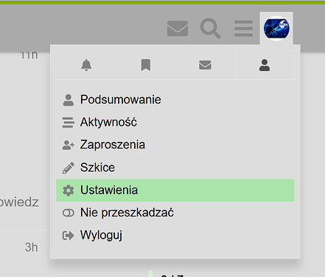Image resolution: width=325 pixels, height=277 pixels.
Task: Click the add-user icon beside Zaproszenia
Action: (68, 146)
